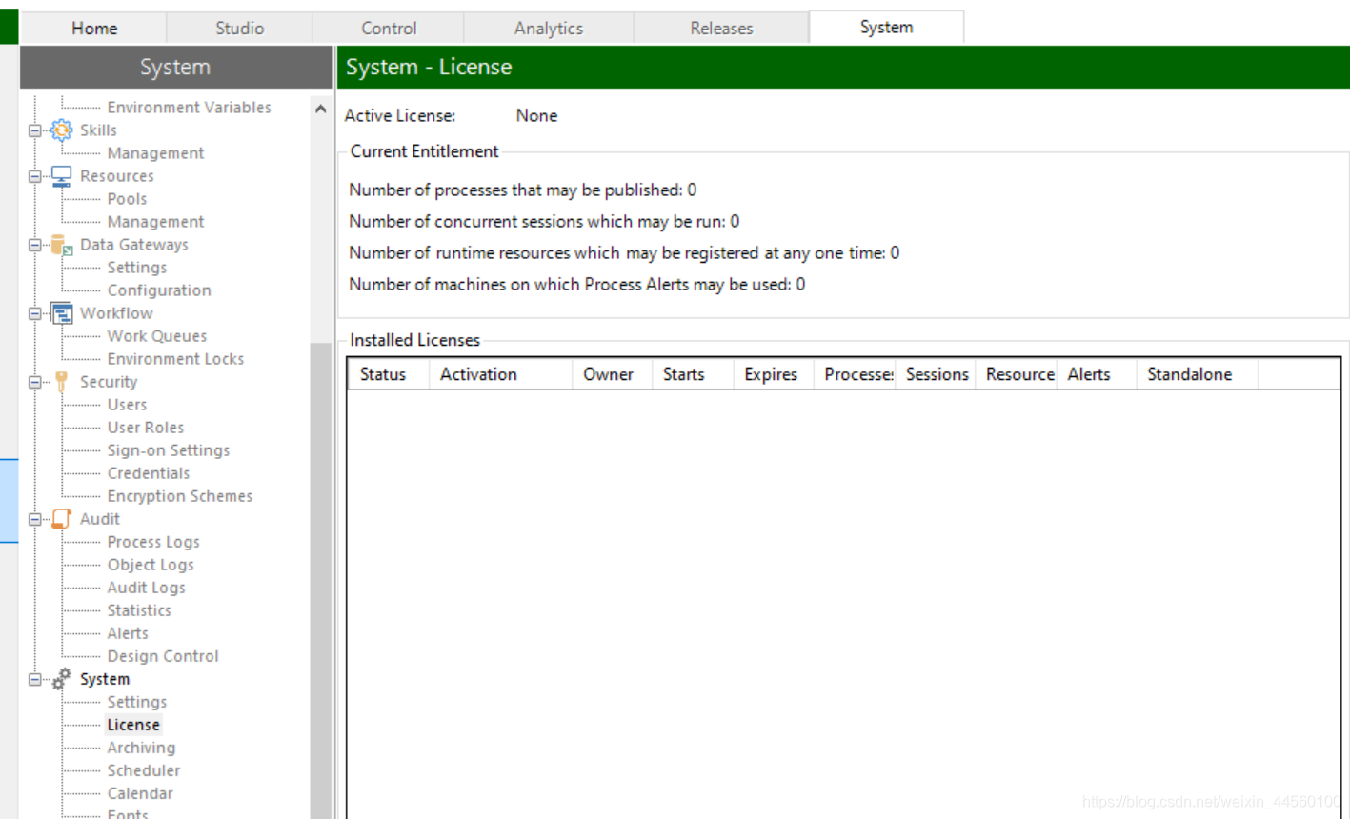
Task: Click the Processes column header
Action: (854, 374)
